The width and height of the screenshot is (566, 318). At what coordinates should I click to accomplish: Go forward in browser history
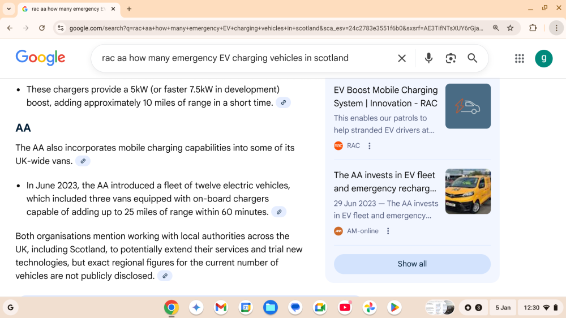click(x=25, y=28)
